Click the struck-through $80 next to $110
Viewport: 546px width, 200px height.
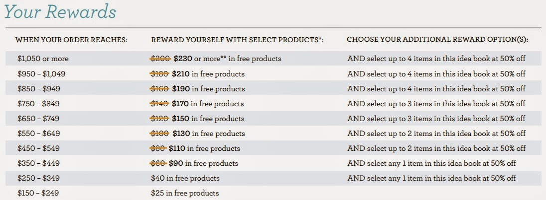coord(158,148)
